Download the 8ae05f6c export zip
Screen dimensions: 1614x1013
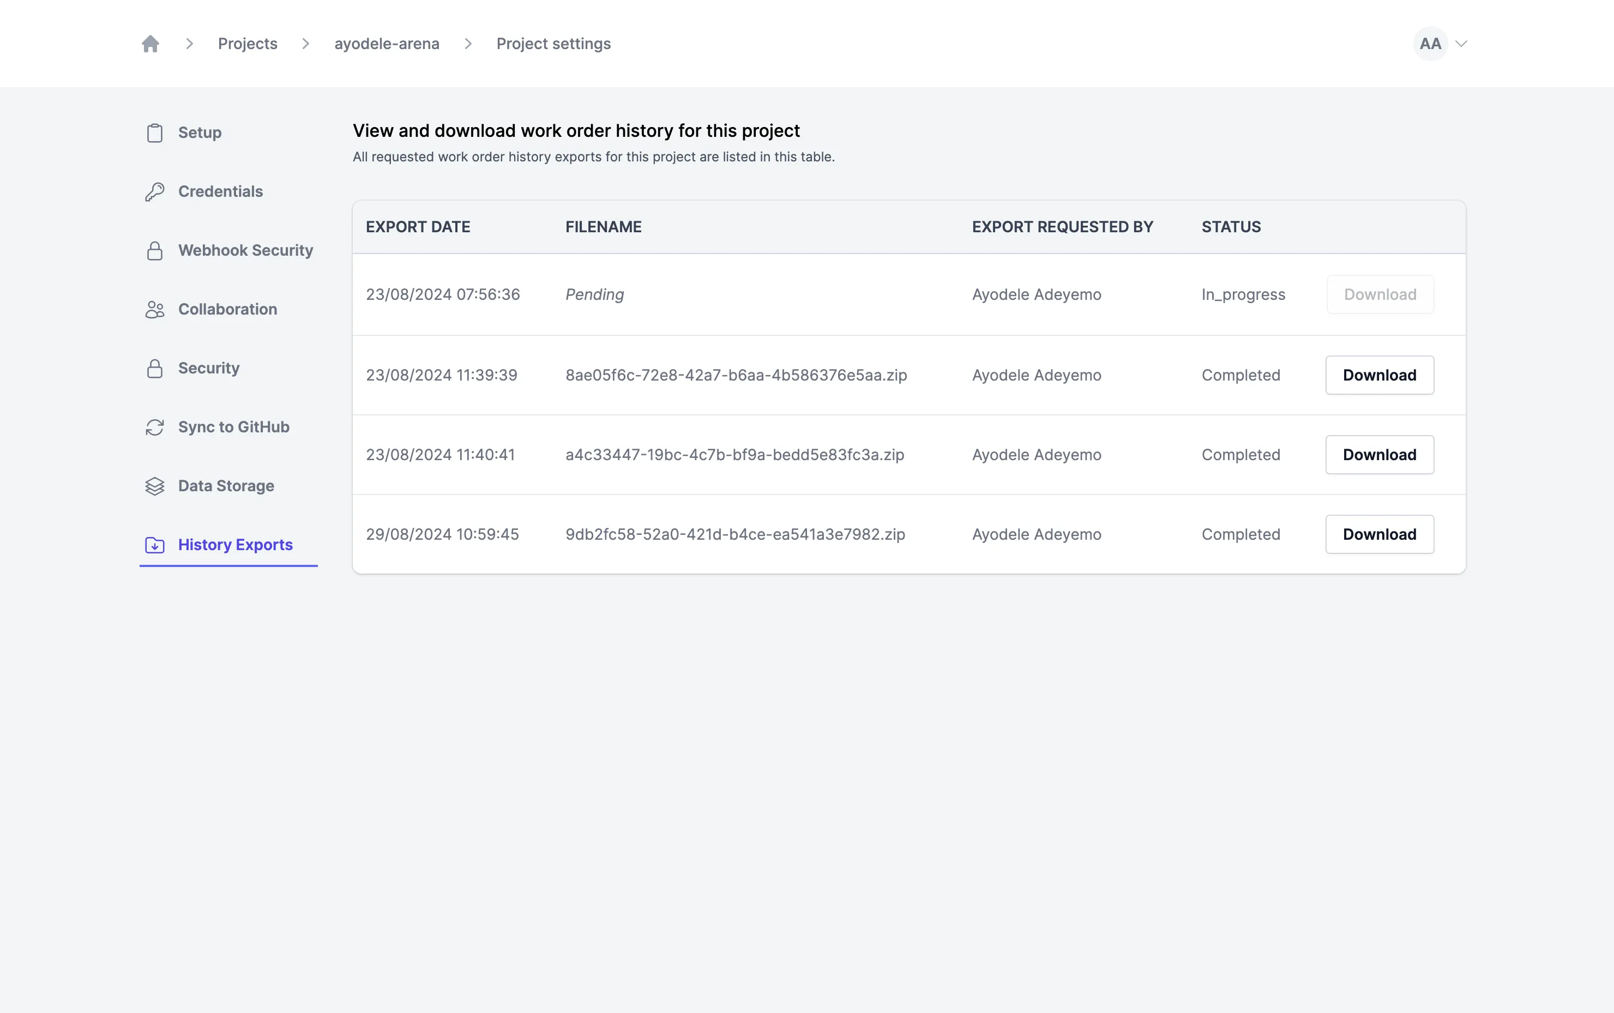1380,375
